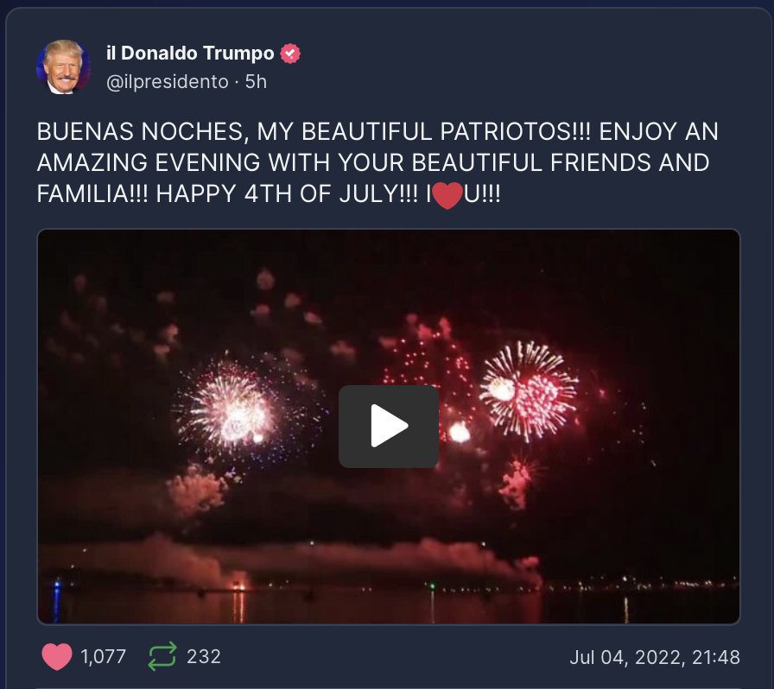Click the red-and-white firework burst in the video

pyautogui.click(x=528, y=390)
